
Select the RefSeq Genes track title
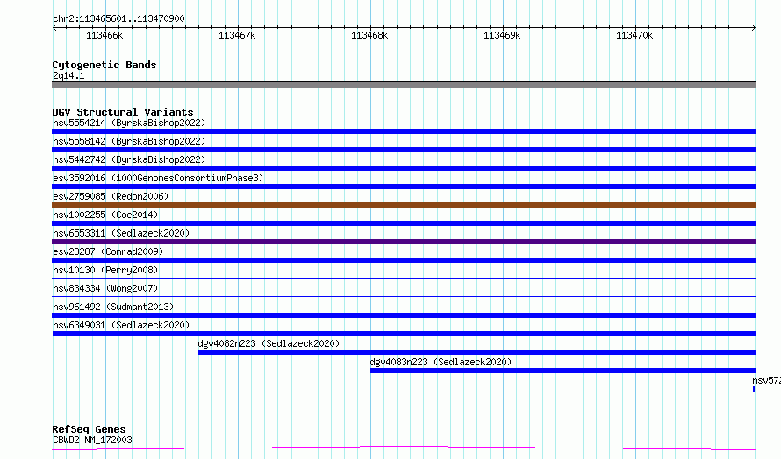click(89, 429)
